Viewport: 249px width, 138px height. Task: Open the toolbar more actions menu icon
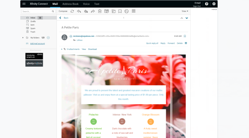point(134,11)
